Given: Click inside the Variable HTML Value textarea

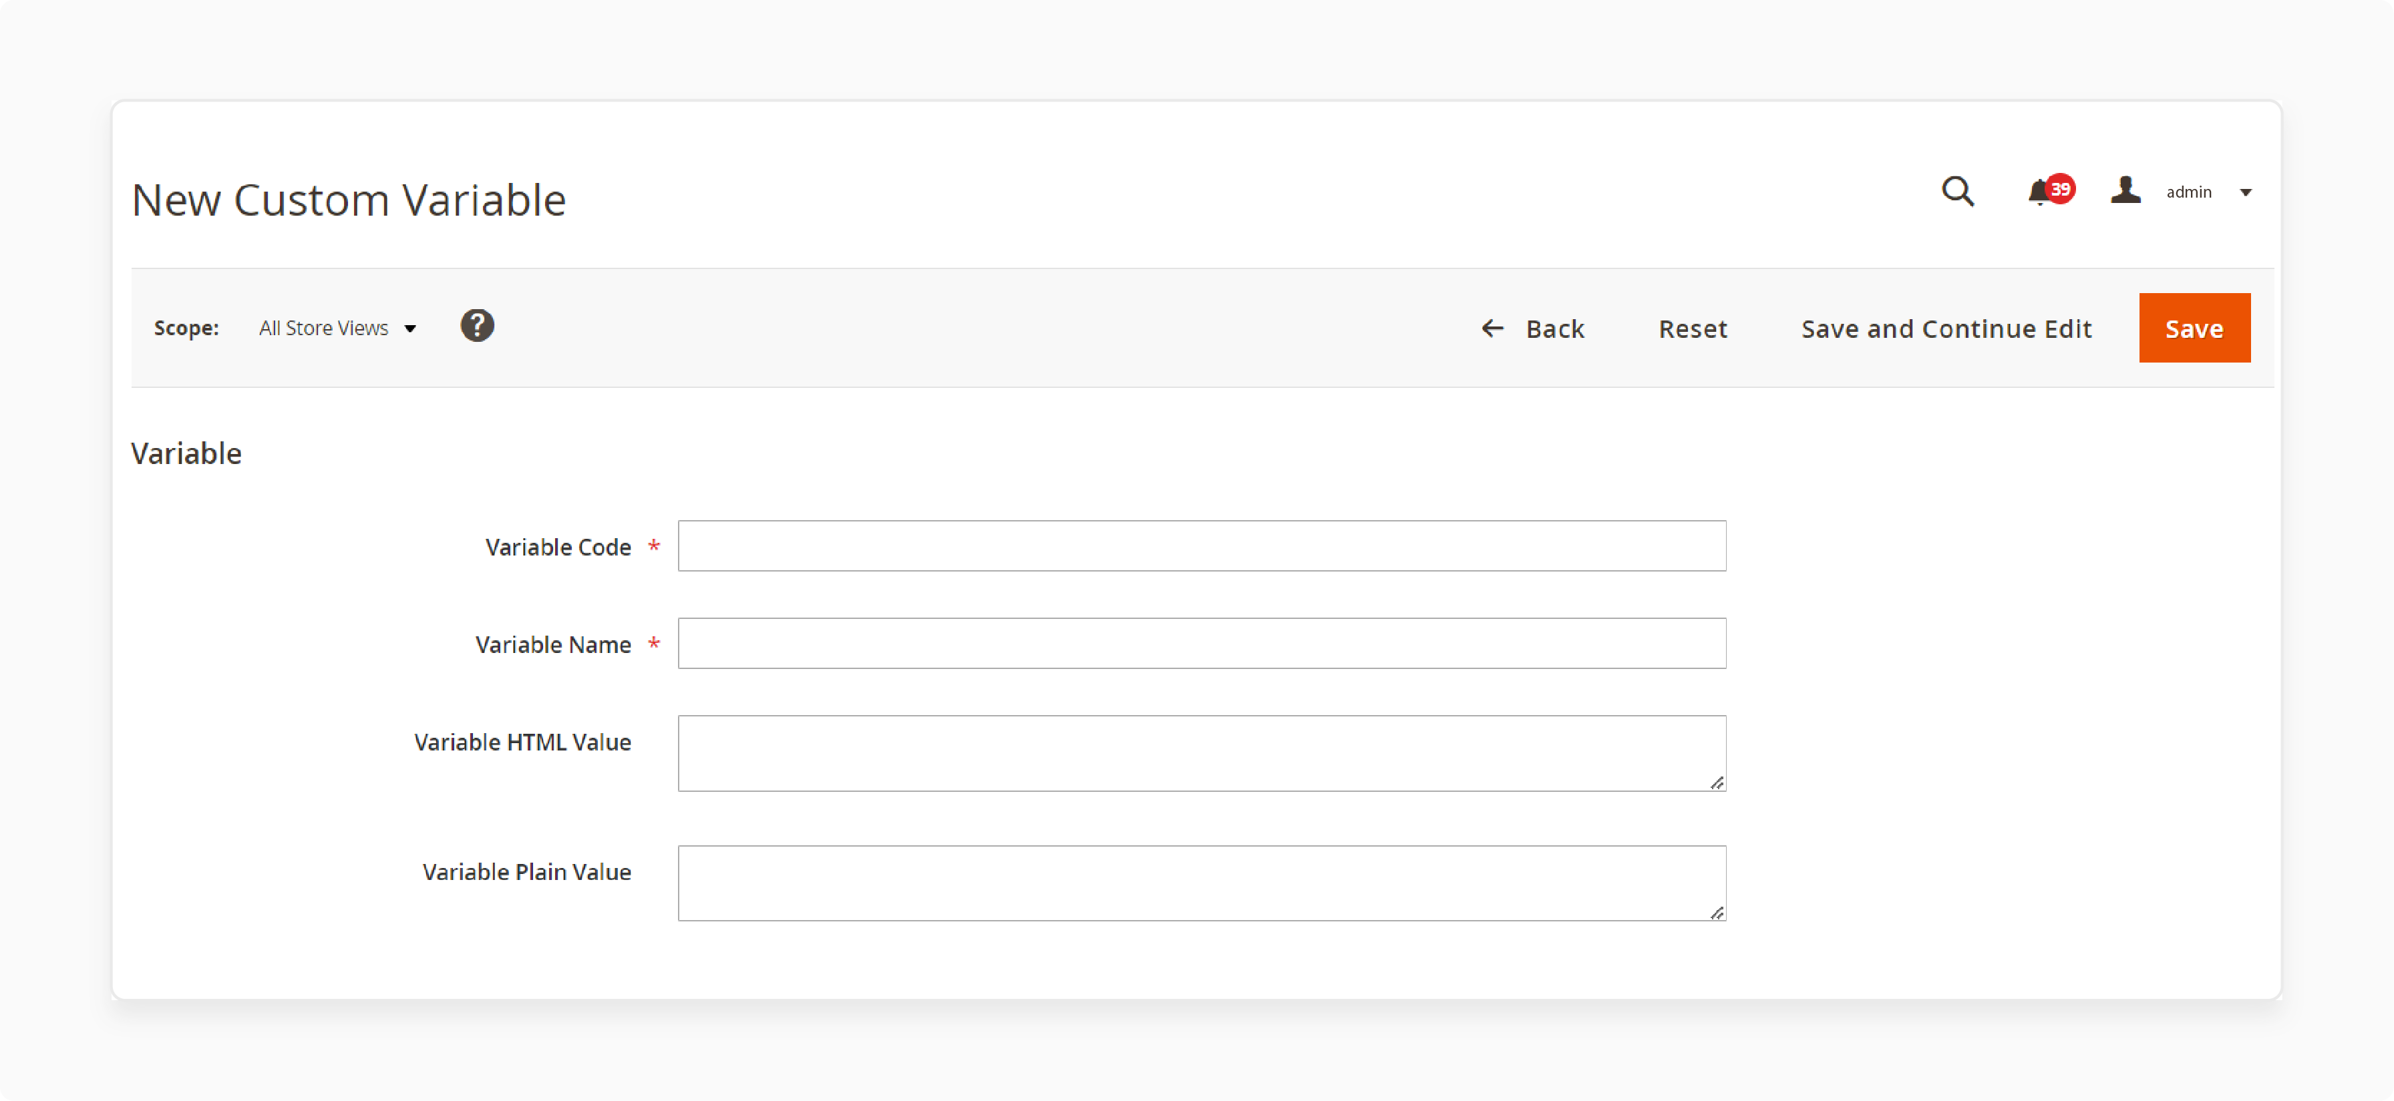Looking at the screenshot, I should (x=1202, y=754).
